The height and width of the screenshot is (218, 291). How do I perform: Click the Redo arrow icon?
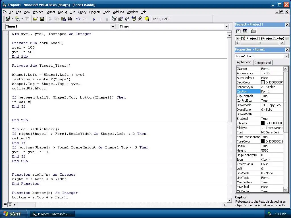point(85,19)
